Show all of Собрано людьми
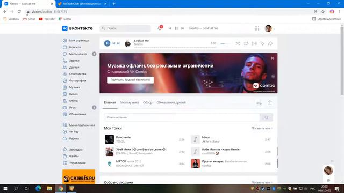Image resolution: width=344 pixels, height=193 pixels. click(x=262, y=182)
